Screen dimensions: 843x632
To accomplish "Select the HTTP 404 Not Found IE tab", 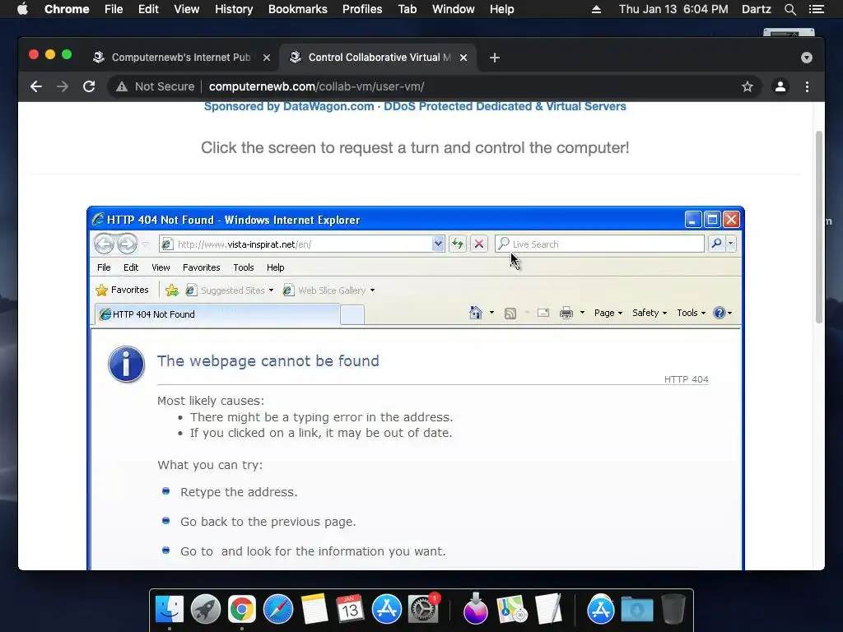I will [217, 314].
